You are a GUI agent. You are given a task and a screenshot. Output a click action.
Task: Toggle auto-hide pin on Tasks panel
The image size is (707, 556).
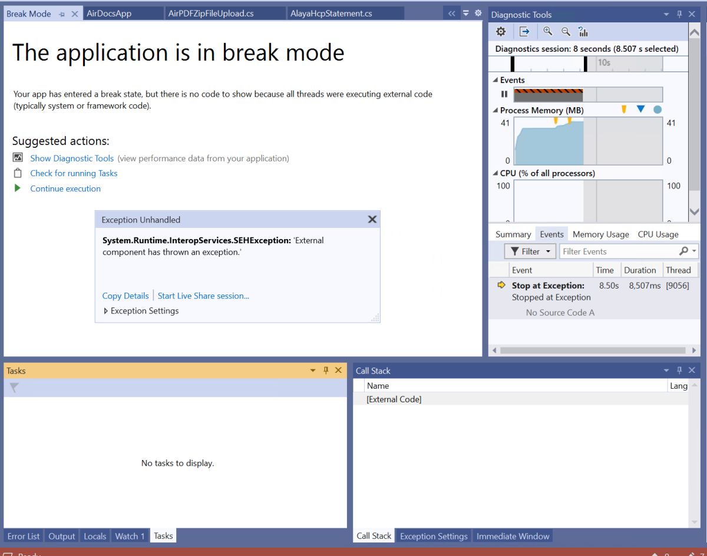(326, 370)
